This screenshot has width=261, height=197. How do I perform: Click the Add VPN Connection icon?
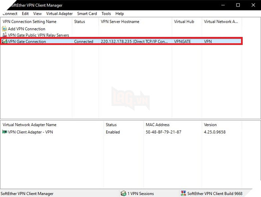pyautogui.click(x=5, y=29)
